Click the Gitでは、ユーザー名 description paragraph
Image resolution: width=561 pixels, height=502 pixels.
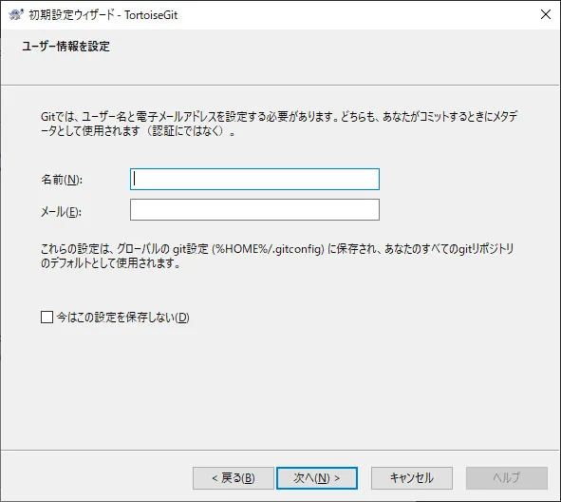pyautogui.click(x=279, y=124)
